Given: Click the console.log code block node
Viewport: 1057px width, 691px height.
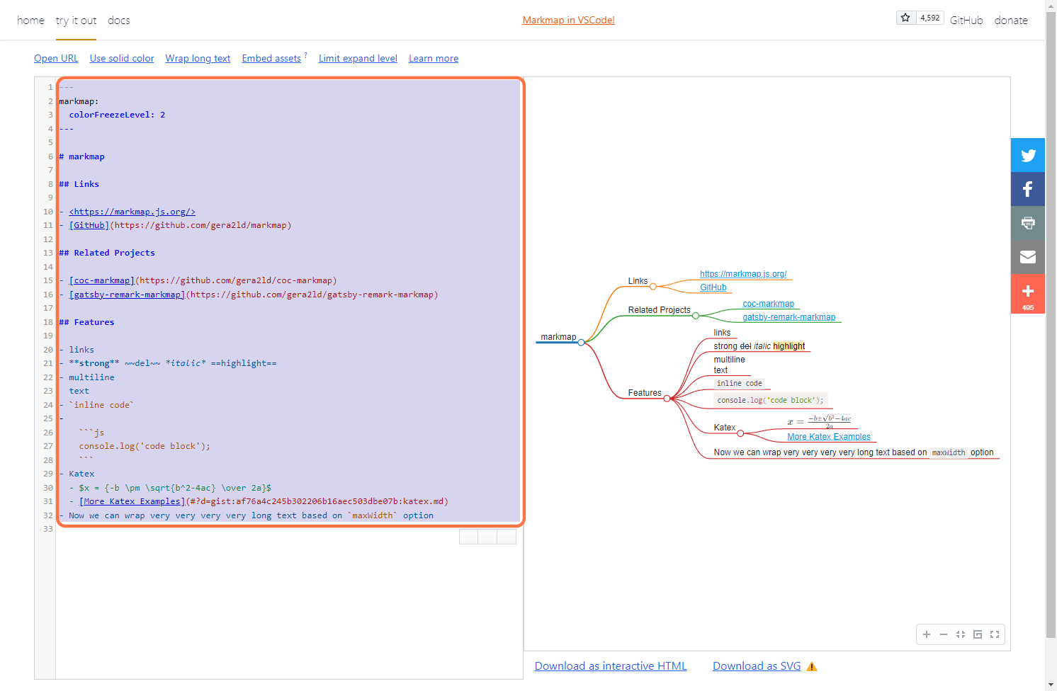Looking at the screenshot, I should click(771, 400).
